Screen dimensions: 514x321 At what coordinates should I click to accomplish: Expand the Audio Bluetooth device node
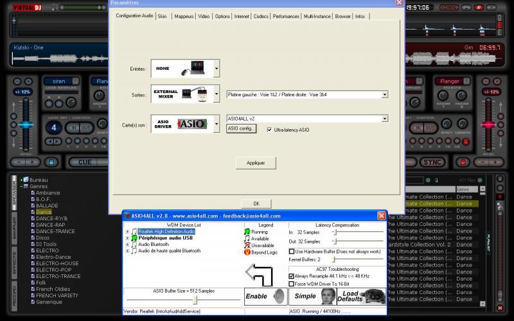127,245
